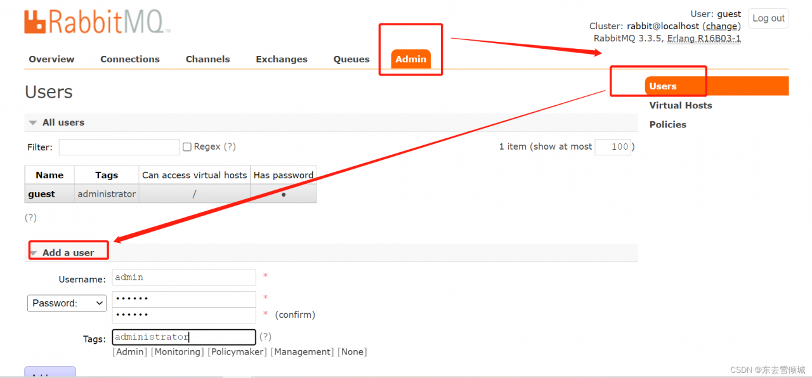812x378 pixels.
Task: Open Users in the admin sidebar
Action: click(x=717, y=86)
